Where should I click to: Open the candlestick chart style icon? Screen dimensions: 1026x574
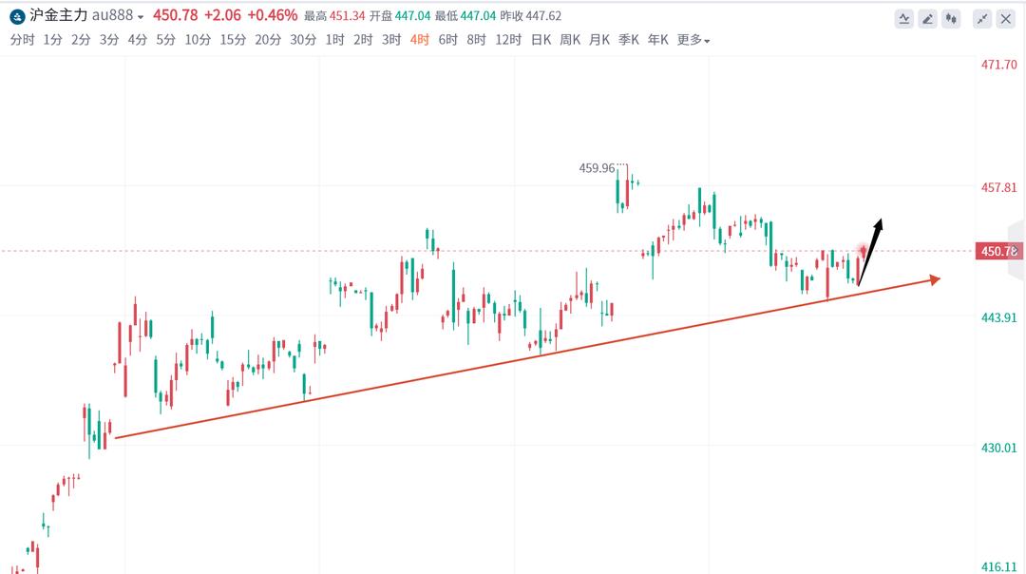tap(953, 18)
